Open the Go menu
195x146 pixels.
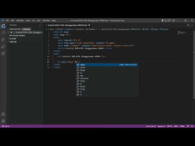pos(33,21)
